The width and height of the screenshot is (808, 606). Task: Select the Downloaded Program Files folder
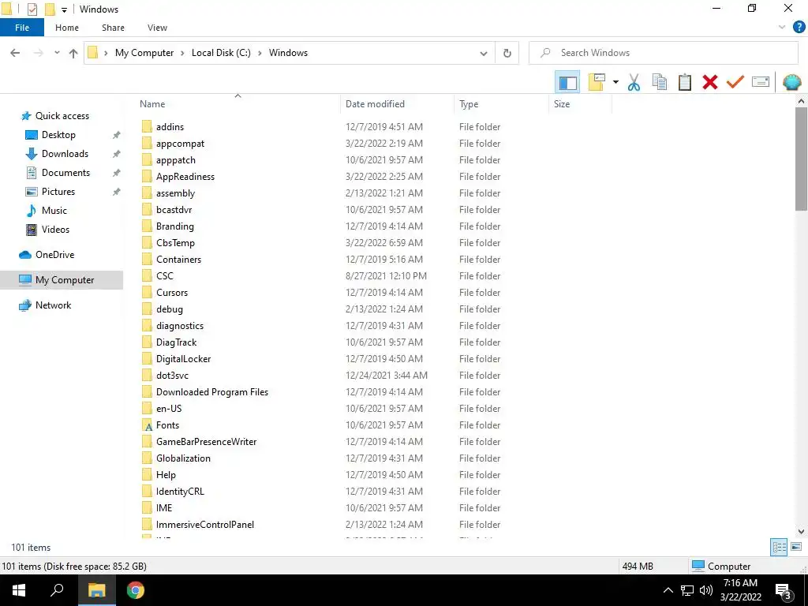pos(211,392)
